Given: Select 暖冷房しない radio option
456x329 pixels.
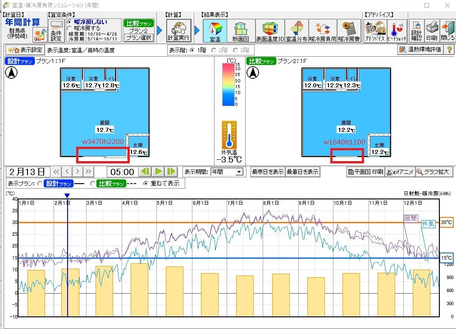Looking at the screenshot, I should 69,22.
